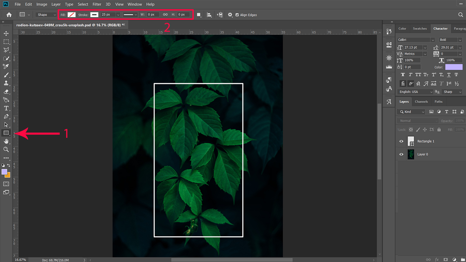Screen dimensions: 466x262
Task: Select the Brush tool
Action: pyautogui.click(x=6, y=75)
